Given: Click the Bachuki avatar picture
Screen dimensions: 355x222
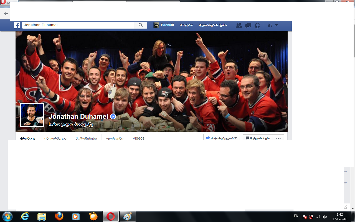Looking at the screenshot, I should coord(156,25).
